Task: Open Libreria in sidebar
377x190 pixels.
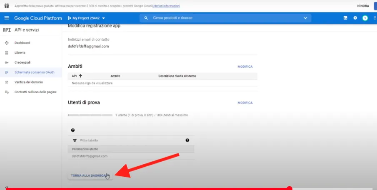Action: (20, 52)
